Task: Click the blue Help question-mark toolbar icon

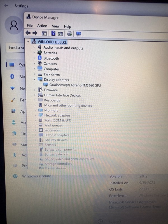Action: click(x=53, y=33)
